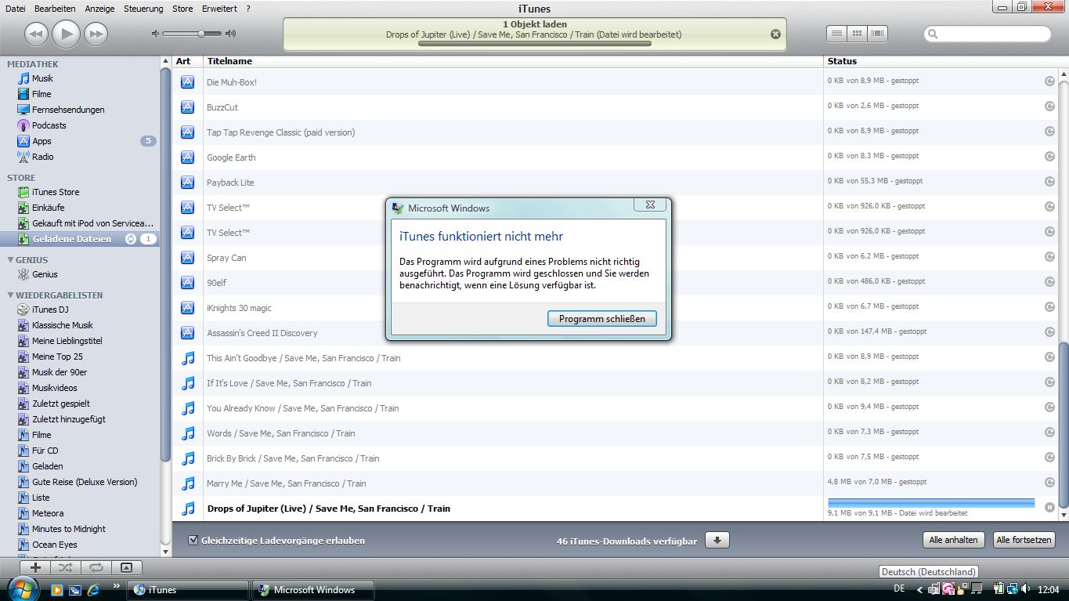Resume the Google Earth download
The image size is (1069, 601).
click(x=1049, y=157)
